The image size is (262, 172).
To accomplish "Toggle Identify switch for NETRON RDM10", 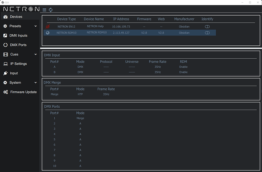I will pyautogui.click(x=207, y=33).
